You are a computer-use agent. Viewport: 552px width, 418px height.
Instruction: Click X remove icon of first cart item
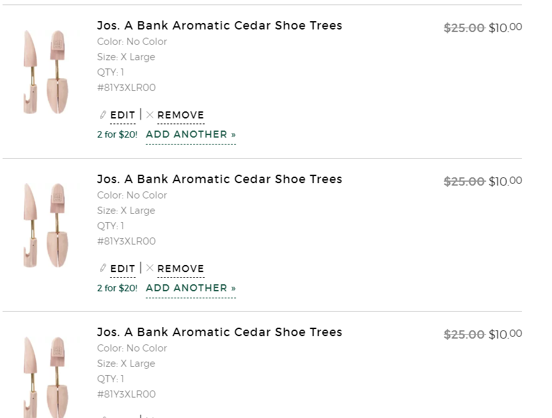pos(150,115)
